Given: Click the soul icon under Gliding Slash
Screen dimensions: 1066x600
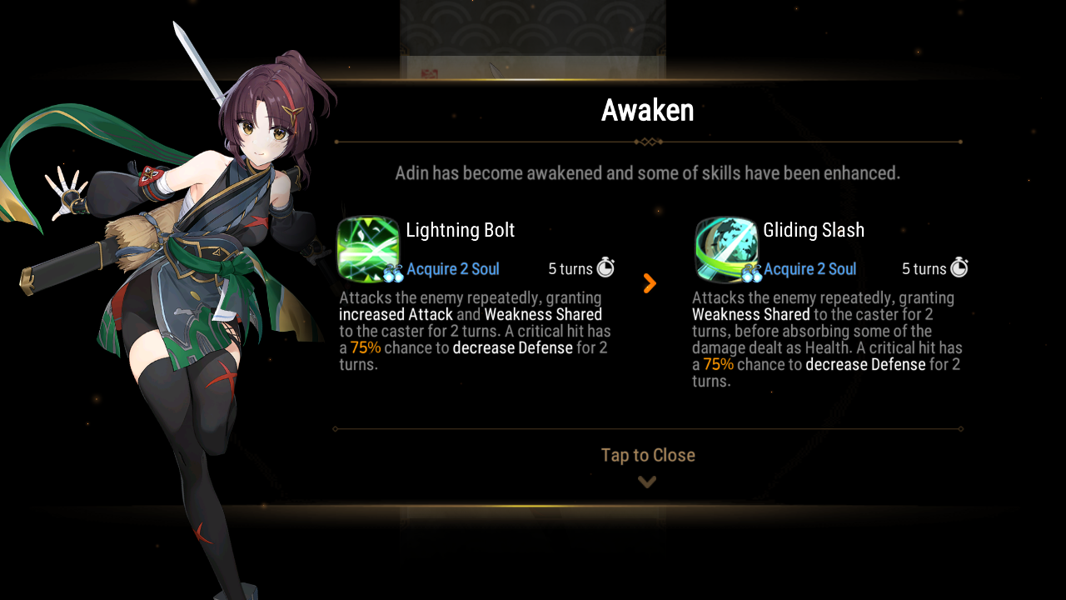Looking at the screenshot, I should (x=751, y=273).
